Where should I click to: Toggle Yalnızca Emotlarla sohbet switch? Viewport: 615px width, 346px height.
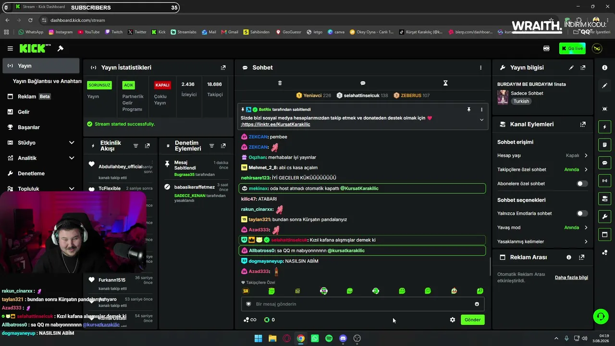(x=582, y=213)
